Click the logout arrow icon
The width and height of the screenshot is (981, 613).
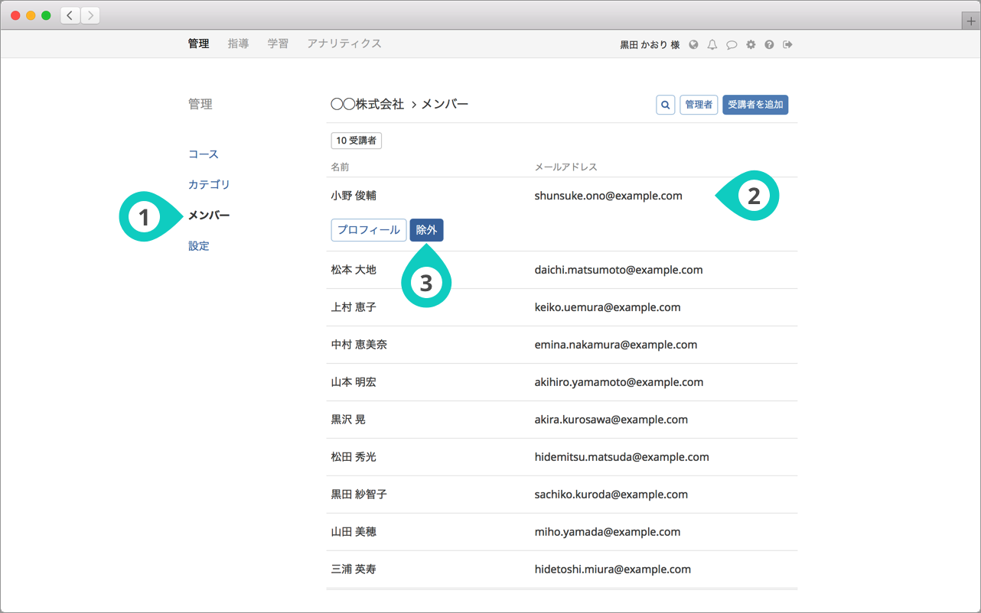coord(787,44)
